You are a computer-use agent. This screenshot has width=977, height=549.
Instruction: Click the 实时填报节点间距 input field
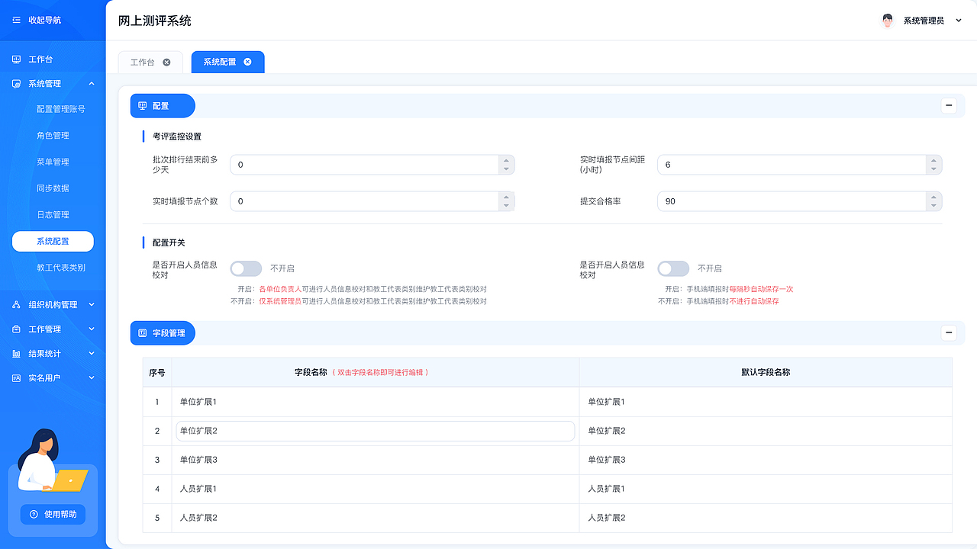tap(800, 165)
